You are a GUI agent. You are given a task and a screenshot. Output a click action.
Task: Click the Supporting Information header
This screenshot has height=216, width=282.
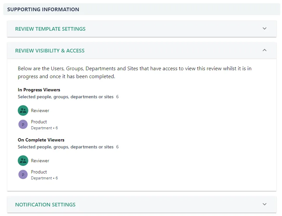pyautogui.click(x=43, y=9)
